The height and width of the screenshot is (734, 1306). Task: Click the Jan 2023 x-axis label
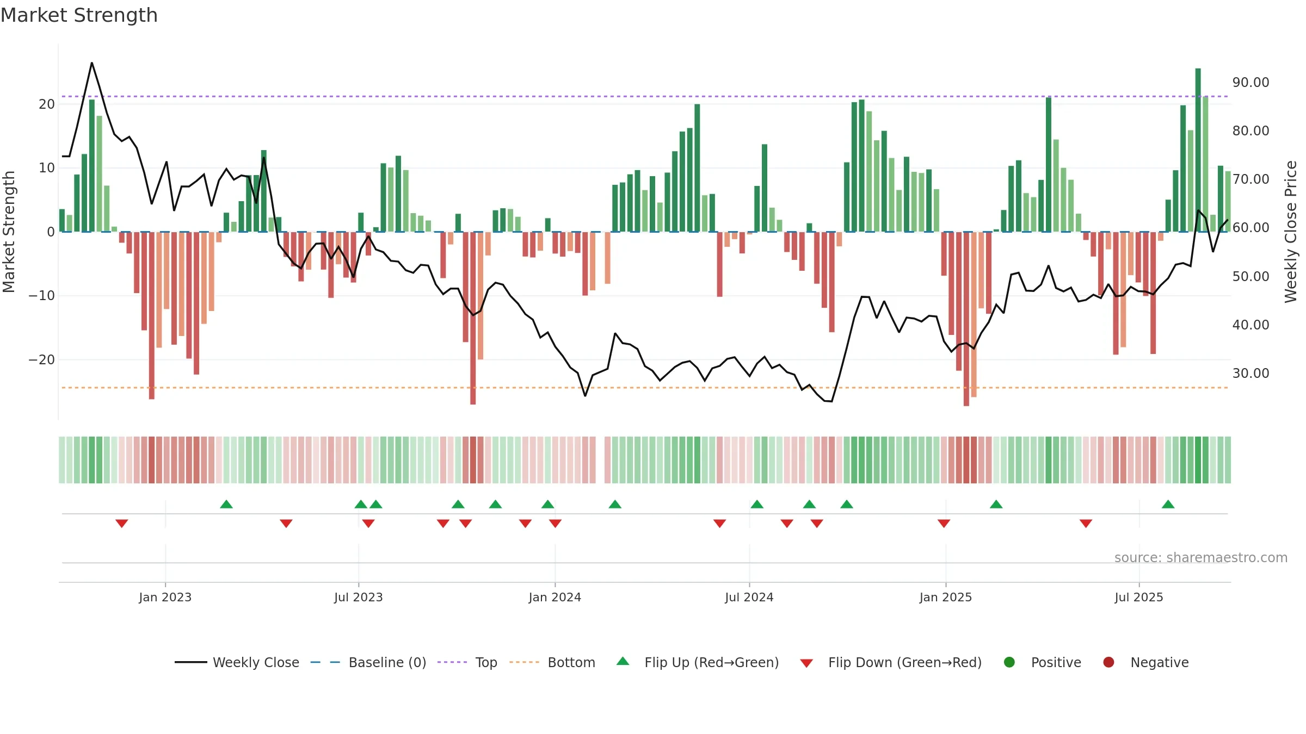(165, 598)
